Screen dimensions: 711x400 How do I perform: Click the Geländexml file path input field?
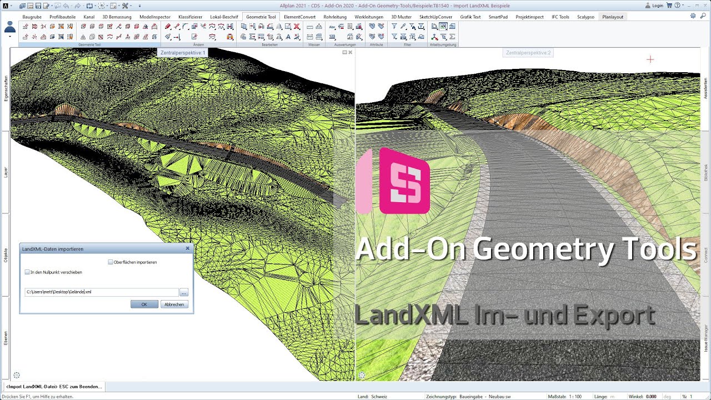(x=102, y=292)
